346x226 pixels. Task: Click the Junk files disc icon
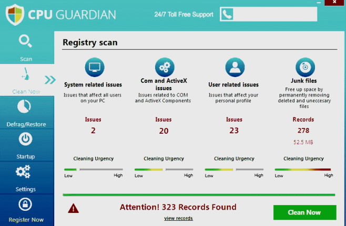pos(303,67)
